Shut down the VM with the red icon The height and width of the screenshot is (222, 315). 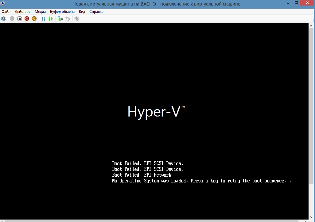pyautogui.click(x=27, y=19)
